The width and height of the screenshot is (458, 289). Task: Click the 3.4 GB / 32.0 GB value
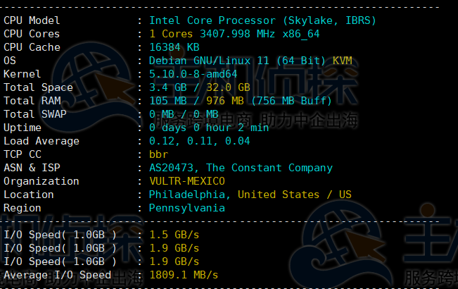[x=200, y=87]
